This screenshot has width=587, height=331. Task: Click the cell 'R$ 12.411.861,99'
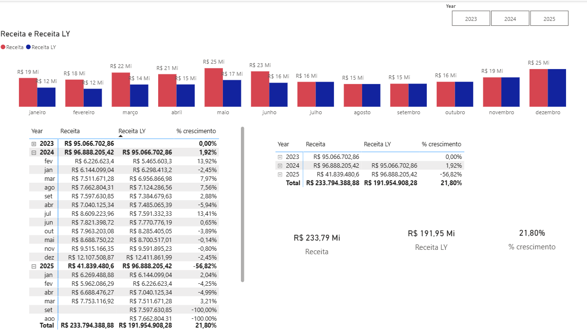click(x=149, y=257)
